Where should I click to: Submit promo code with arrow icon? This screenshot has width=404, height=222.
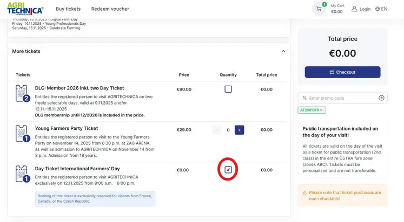click(381, 98)
